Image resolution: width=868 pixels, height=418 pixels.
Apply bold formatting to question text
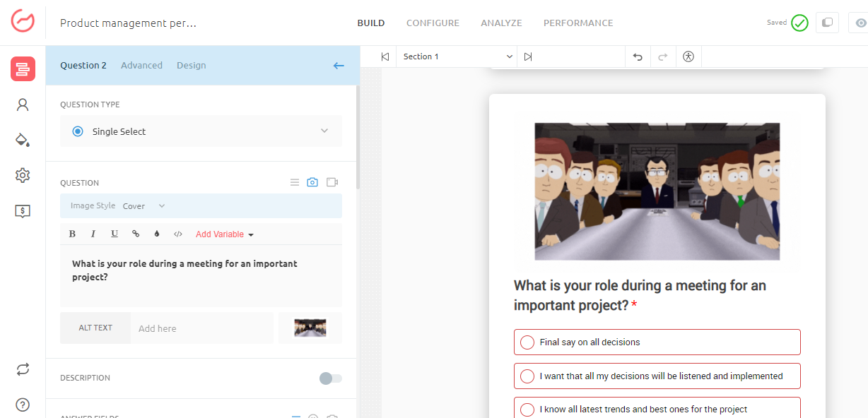[72, 234]
